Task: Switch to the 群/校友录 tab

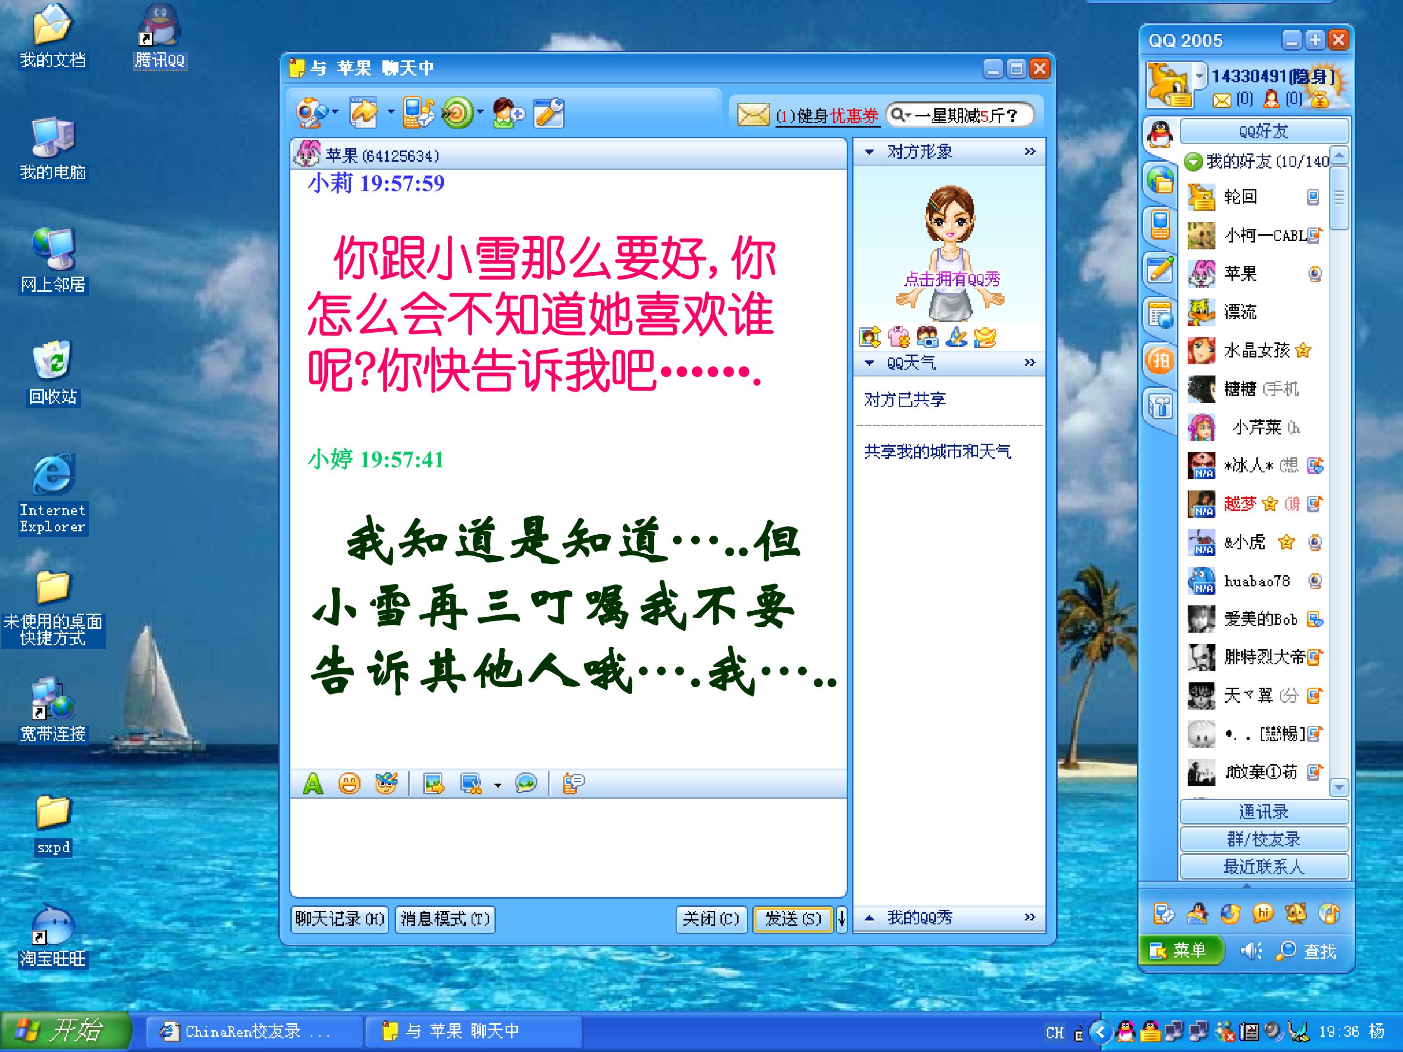Action: (x=1264, y=839)
